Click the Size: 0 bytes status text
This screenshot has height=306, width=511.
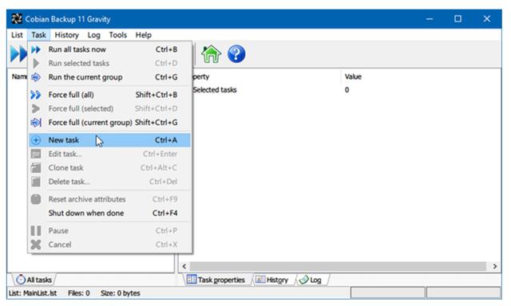click(x=121, y=293)
